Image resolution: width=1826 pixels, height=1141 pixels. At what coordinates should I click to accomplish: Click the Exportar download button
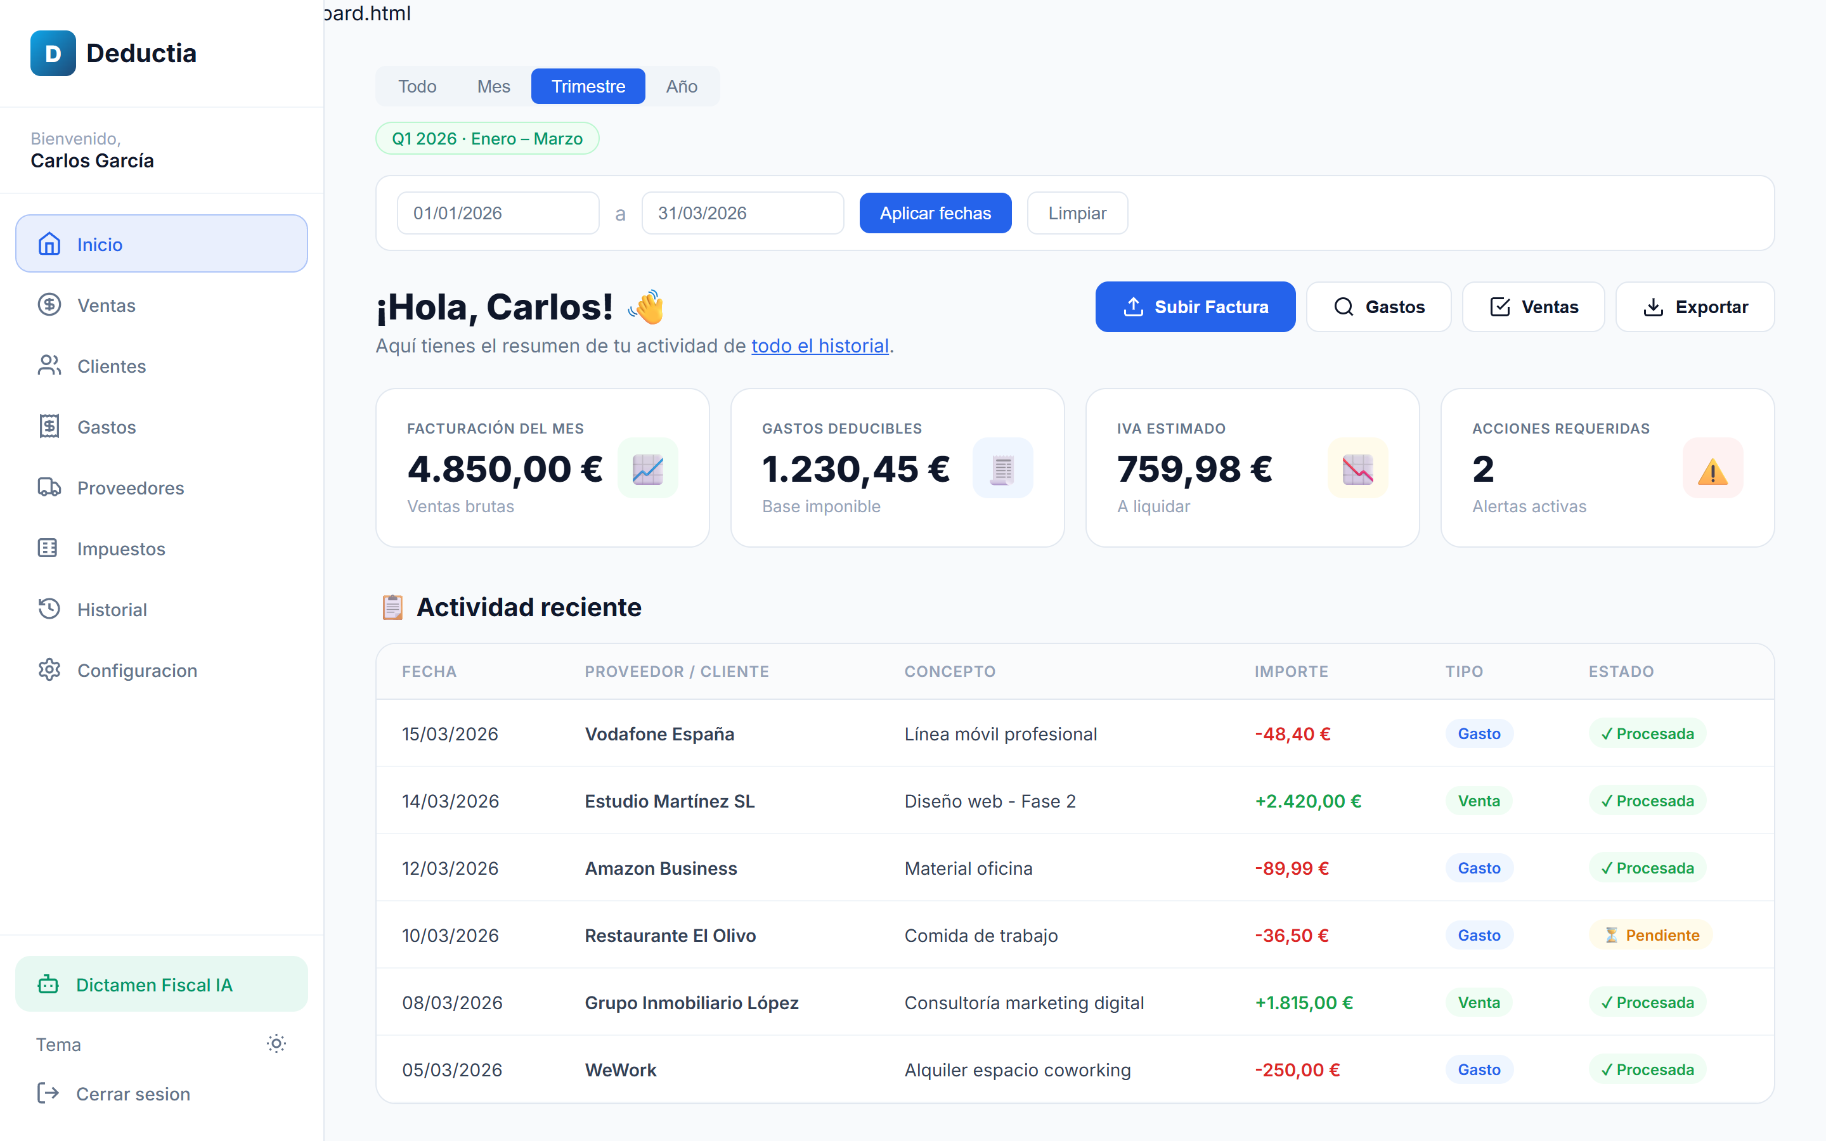point(1695,306)
